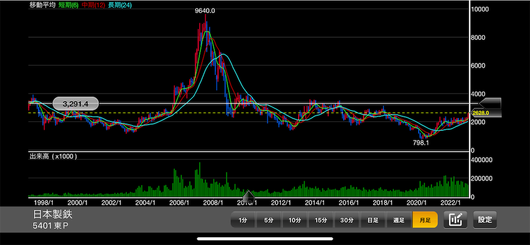Switch to the 5分 timeframe
Image resolution: width=530 pixels, height=245 pixels.
(x=269, y=220)
